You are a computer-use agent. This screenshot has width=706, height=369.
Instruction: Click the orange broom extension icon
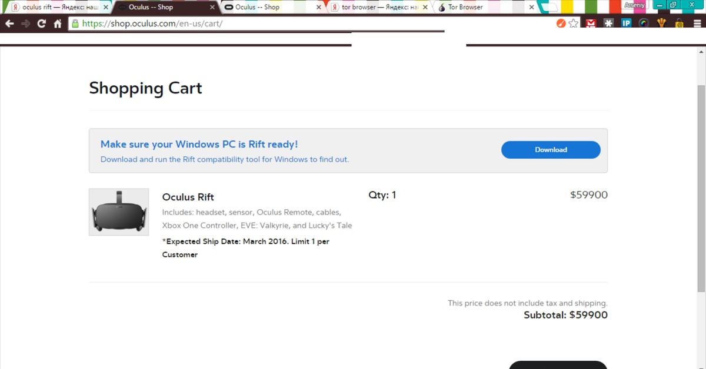click(561, 24)
